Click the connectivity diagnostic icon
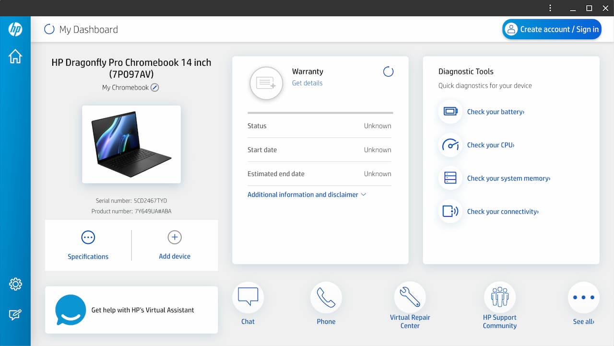Screen dimensions: 614x346 click(x=450, y=211)
